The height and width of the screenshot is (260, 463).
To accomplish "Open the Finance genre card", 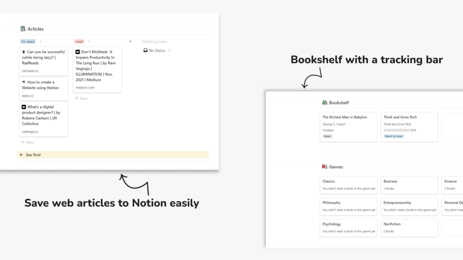I will [452, 185].
